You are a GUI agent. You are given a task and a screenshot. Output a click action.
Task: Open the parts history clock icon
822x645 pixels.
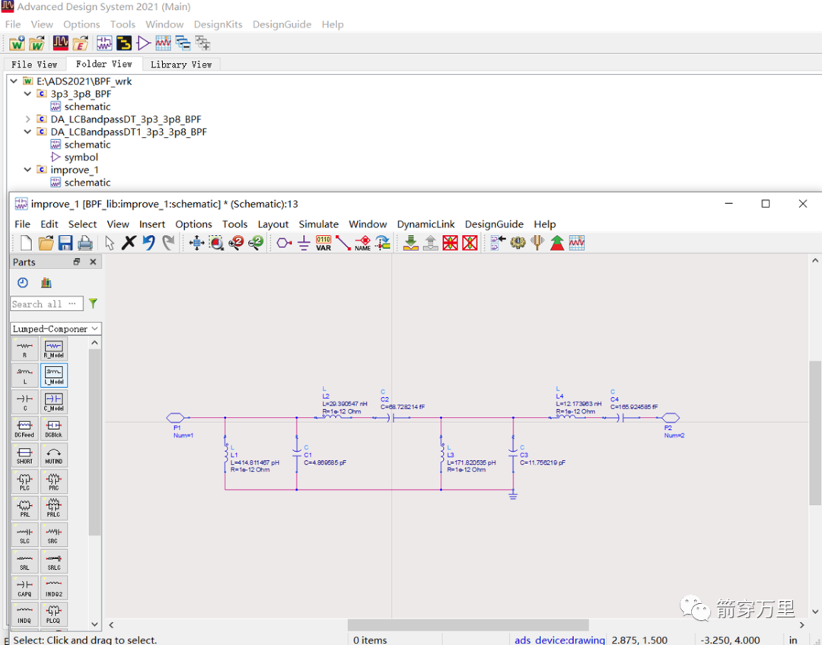(x=23, y=283)
